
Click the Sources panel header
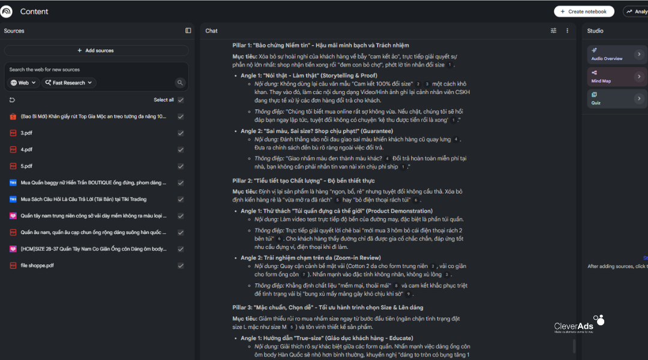[x=14, y=31]
